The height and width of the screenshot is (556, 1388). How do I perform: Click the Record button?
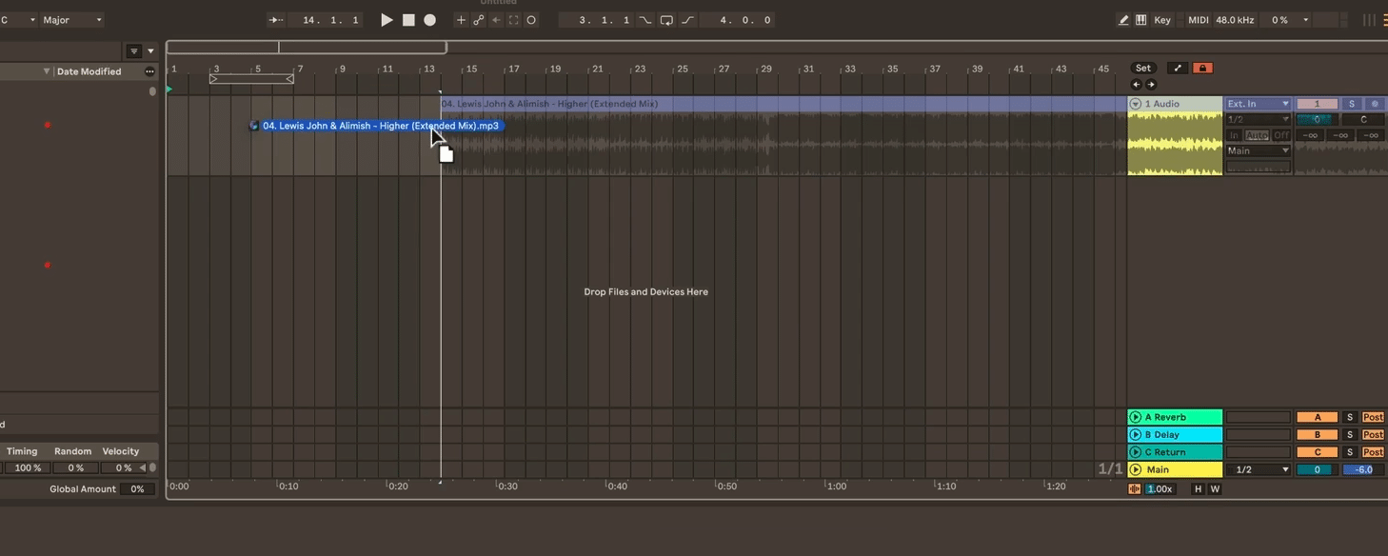point(429,19)
